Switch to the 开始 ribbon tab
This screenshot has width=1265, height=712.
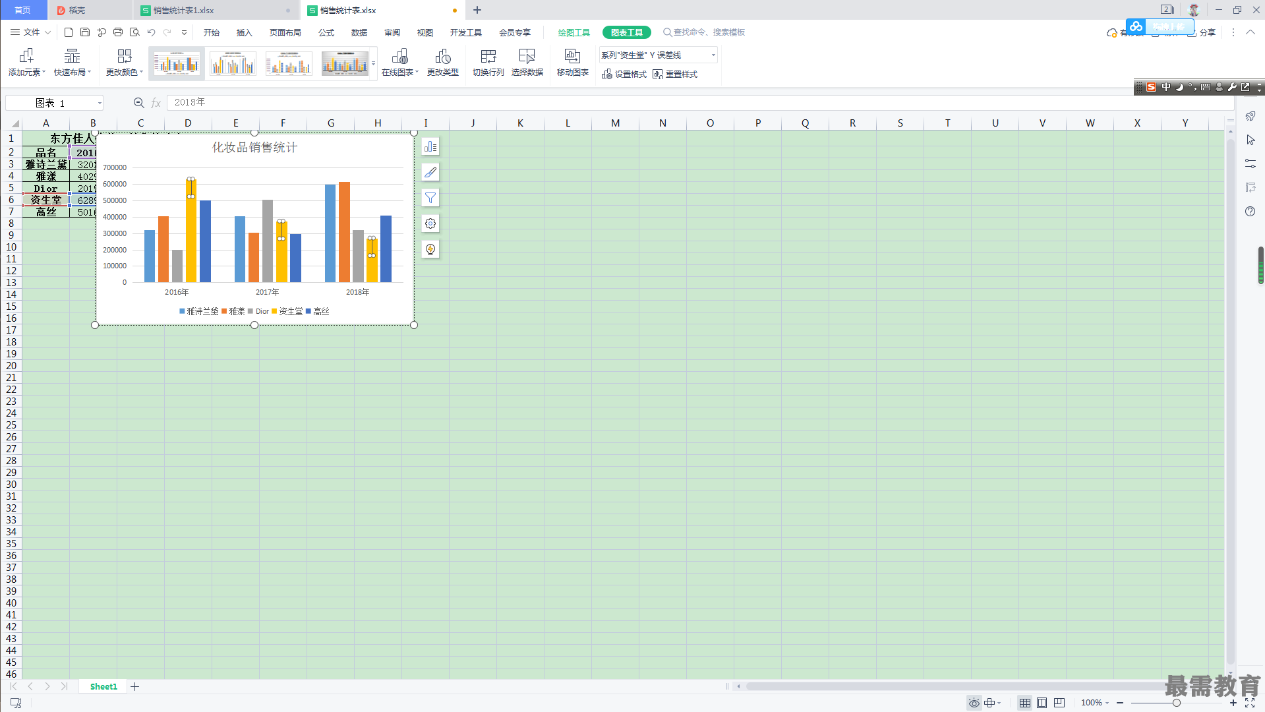click(x=212, y=32)
